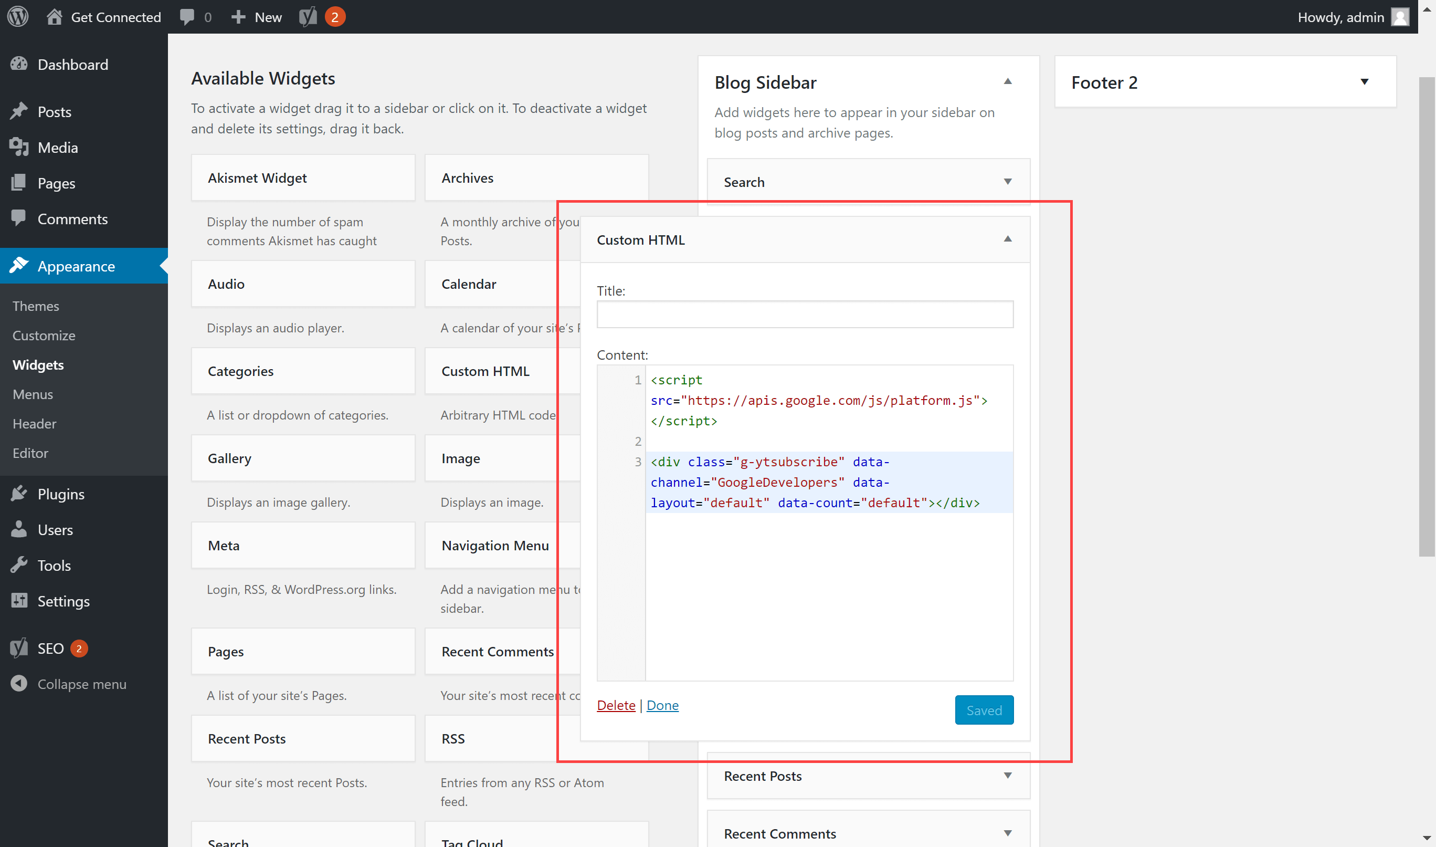The image size is (1436, 847).
Task: Click the SEO Yoast icon in sidebar
Action: click(x=19, y=648)
